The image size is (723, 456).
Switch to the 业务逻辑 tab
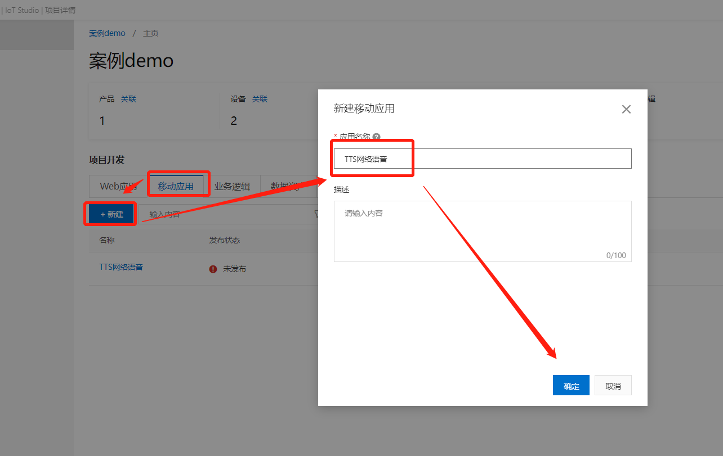[232, 186]
